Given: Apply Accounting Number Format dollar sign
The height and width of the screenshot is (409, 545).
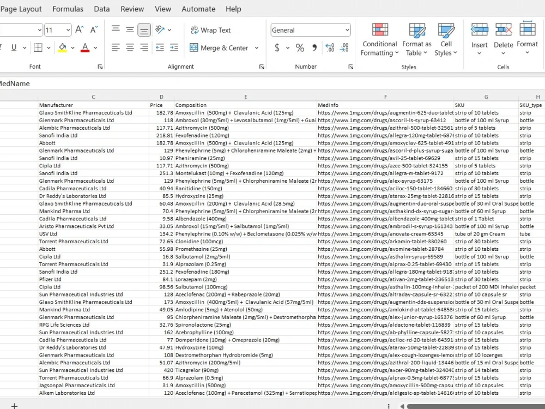Looking at the screenshot, I should (x=277, y=47).
